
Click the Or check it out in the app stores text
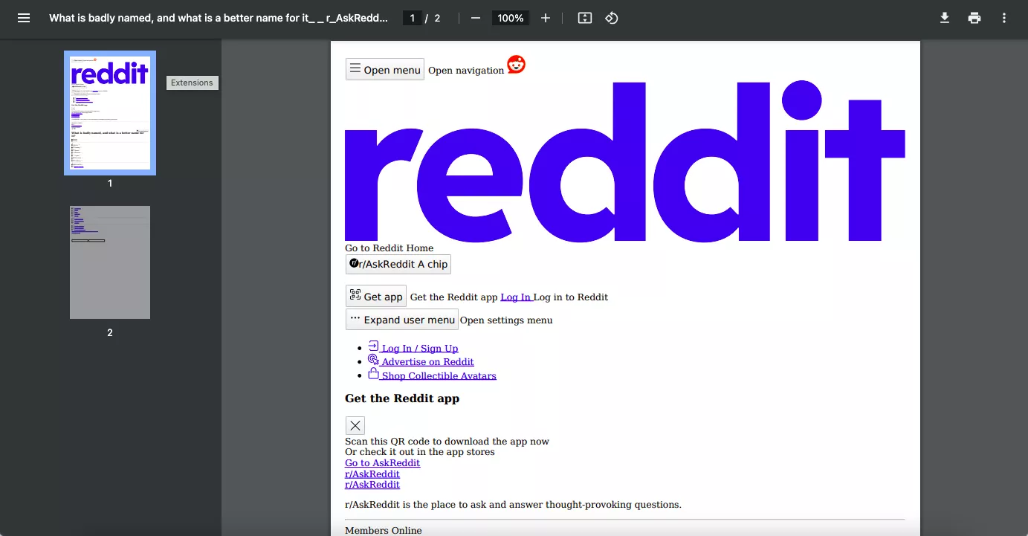click(419, 451)
